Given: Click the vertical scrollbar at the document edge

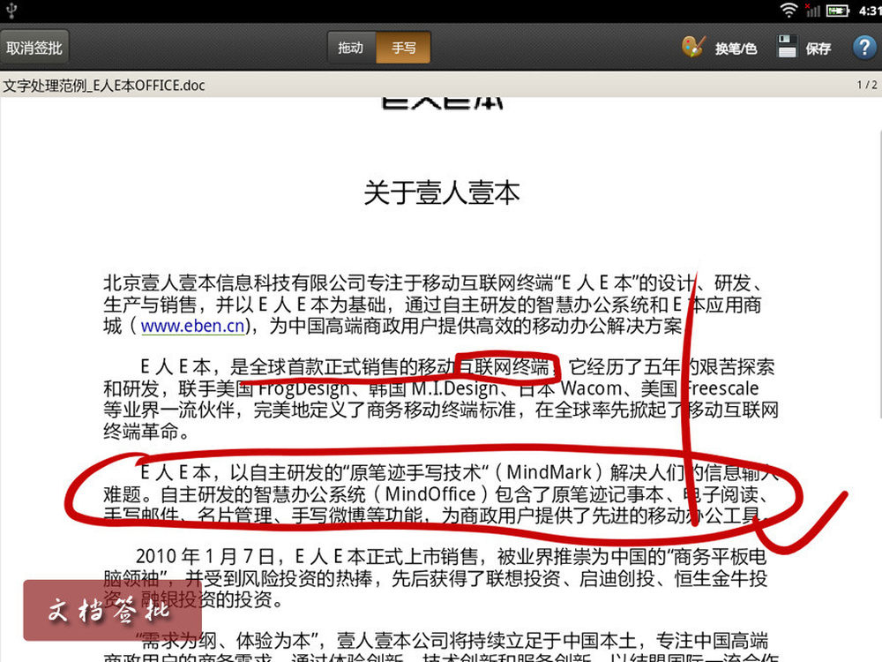Looking at the screenshot, I should pos(879,274).
